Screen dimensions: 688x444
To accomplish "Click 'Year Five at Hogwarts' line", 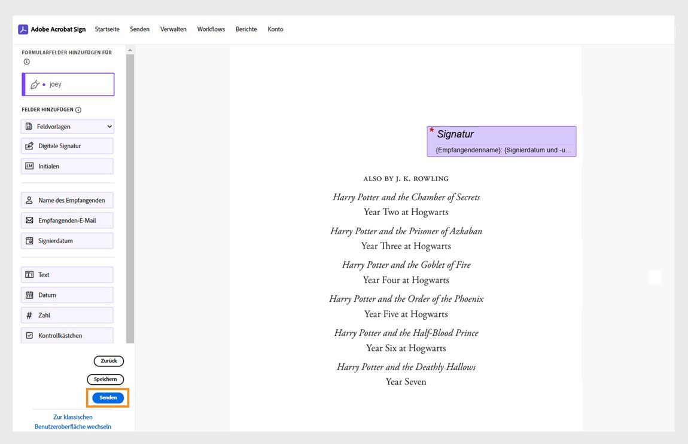I will (406, 314).
